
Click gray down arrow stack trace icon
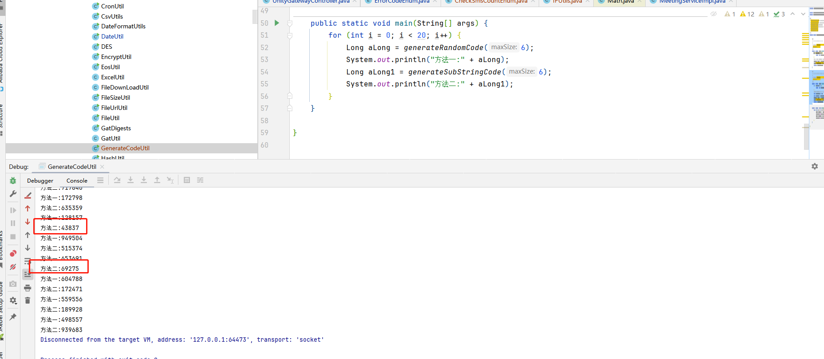(28, 248)
